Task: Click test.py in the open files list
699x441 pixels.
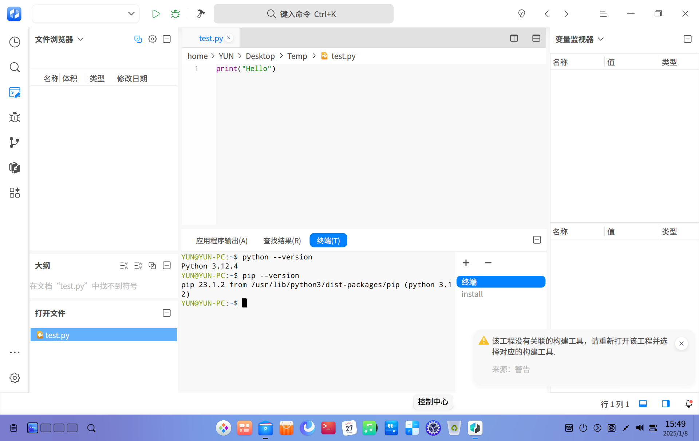Action: tap(104, 335)
